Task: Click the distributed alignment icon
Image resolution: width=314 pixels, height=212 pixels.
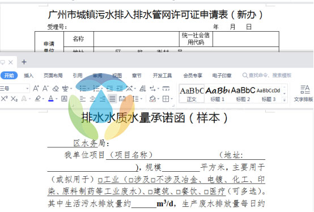Action: [122, 99]
